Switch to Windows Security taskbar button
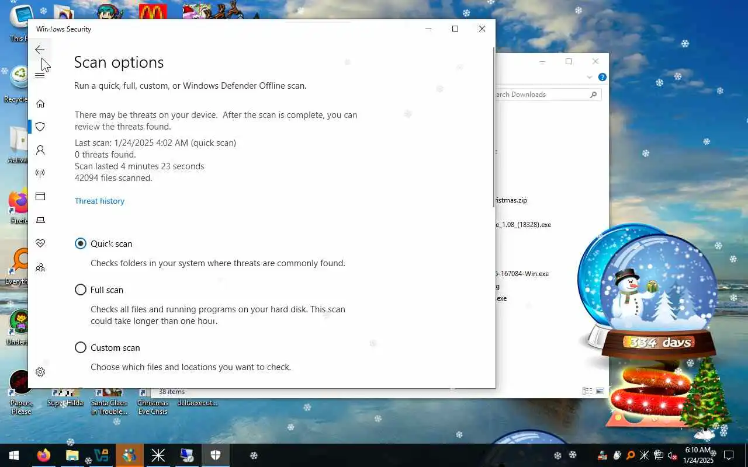Image resolution: width=748 pixels, height=467 pixels. (216, 455)
